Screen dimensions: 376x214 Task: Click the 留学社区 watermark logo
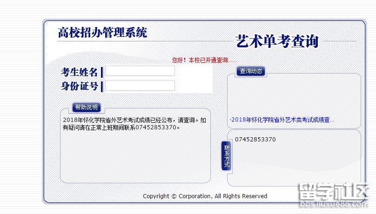pyautogui.click(x=333, y=191)
